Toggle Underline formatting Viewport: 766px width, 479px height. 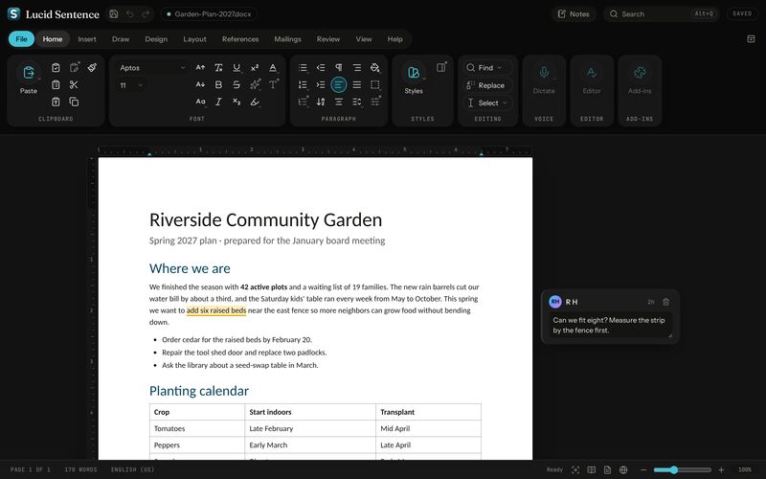pyautogui.click(x=237, y=67)
